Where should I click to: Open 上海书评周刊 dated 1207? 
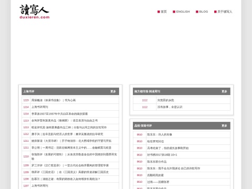click(x=40, y=186)
